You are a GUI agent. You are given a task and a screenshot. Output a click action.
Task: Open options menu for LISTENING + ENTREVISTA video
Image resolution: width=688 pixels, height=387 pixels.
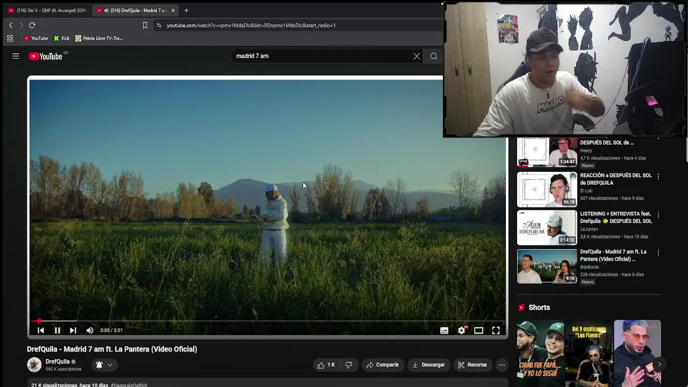tap(658, 214)
